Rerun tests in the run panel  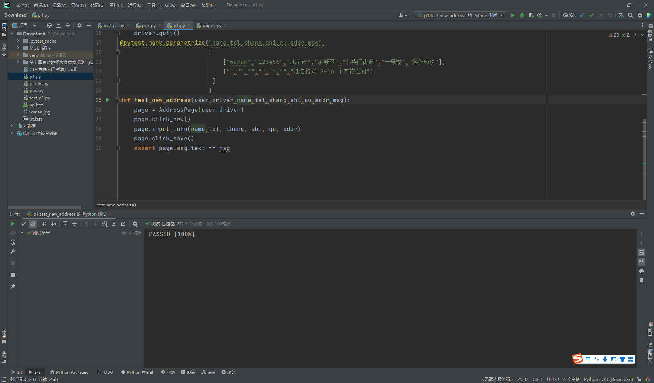pyautogui.click(x=13, y=224)
